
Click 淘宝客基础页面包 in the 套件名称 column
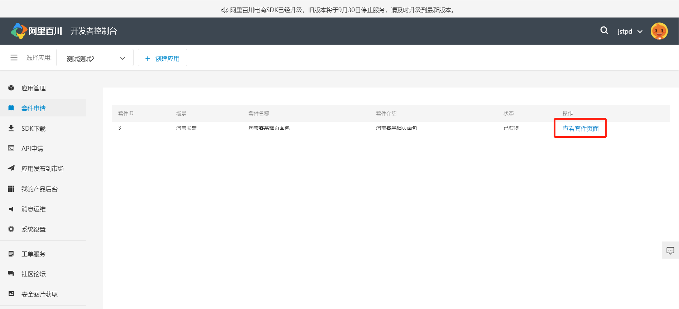269,128
